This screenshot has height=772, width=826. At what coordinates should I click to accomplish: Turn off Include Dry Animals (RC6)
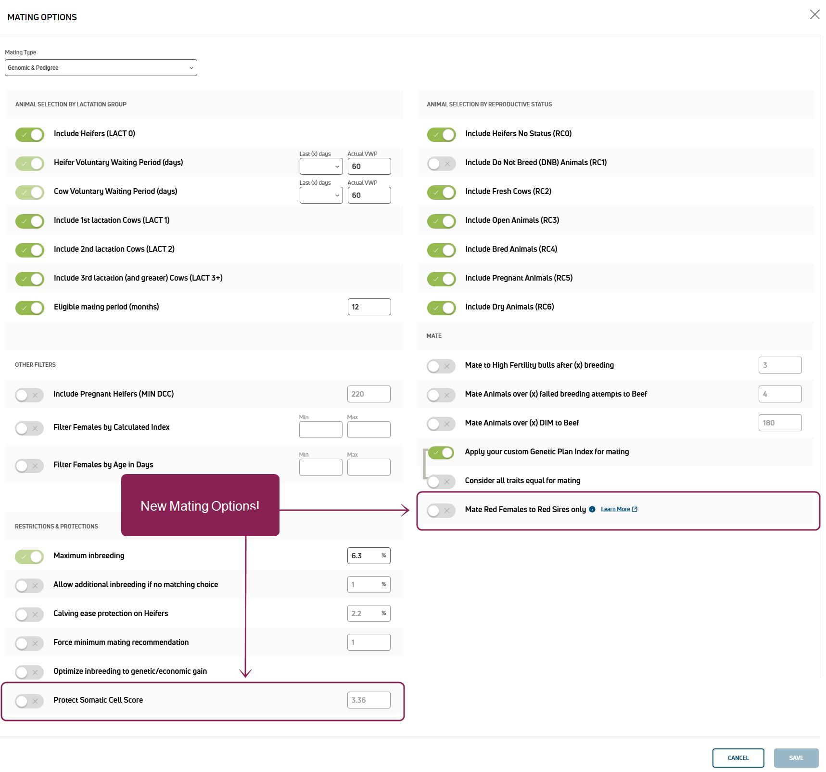(x=441, y=308)
